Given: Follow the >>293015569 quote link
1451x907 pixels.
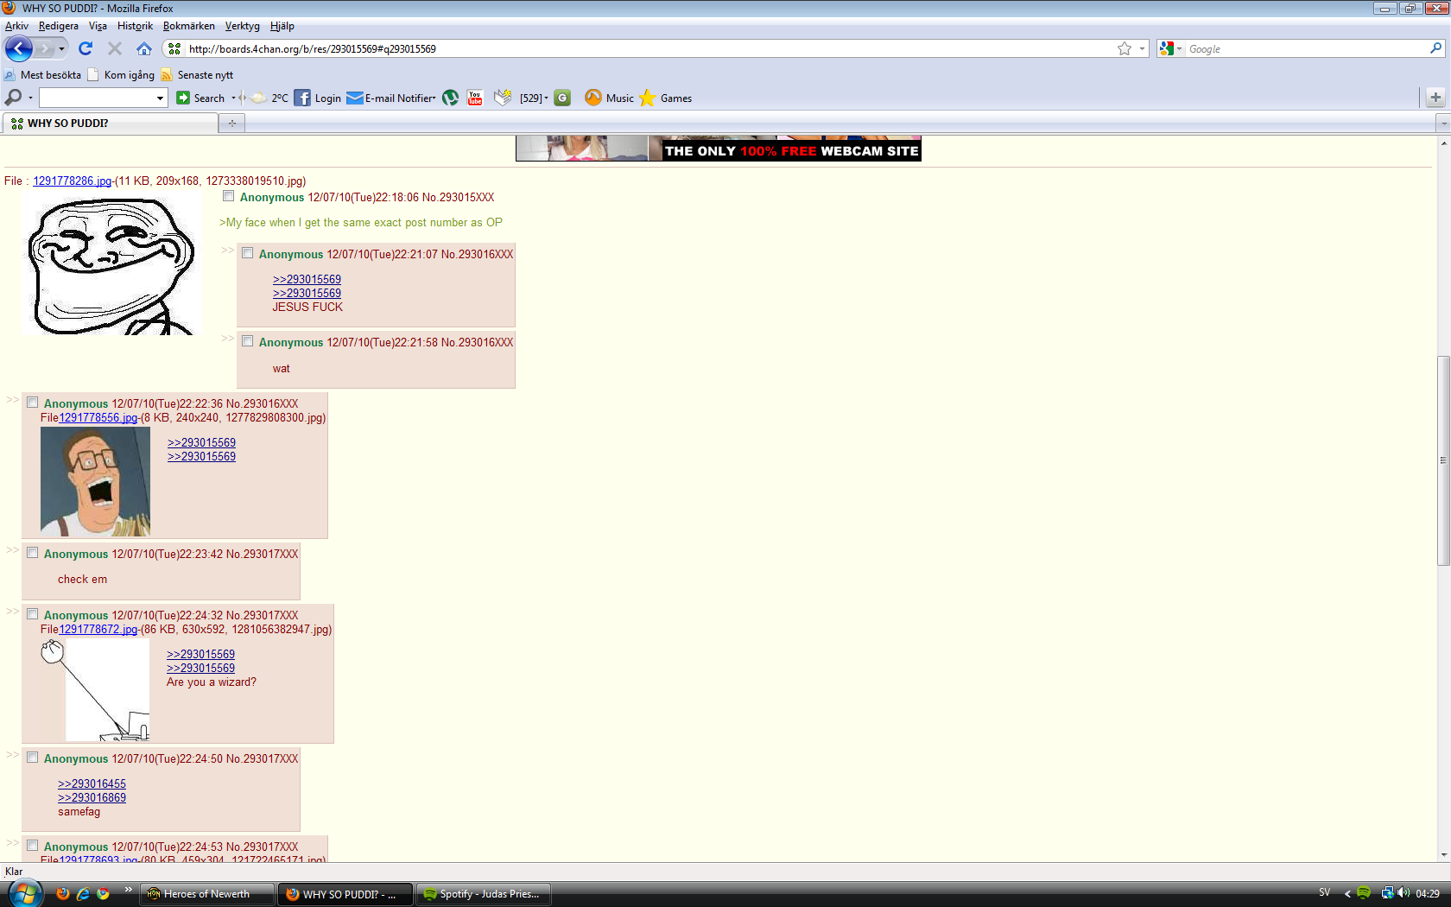Looking at the screenshot, I should click(307, 279).
